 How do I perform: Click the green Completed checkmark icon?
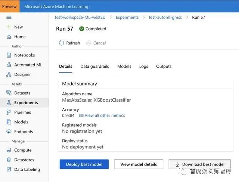click(81, 29)
